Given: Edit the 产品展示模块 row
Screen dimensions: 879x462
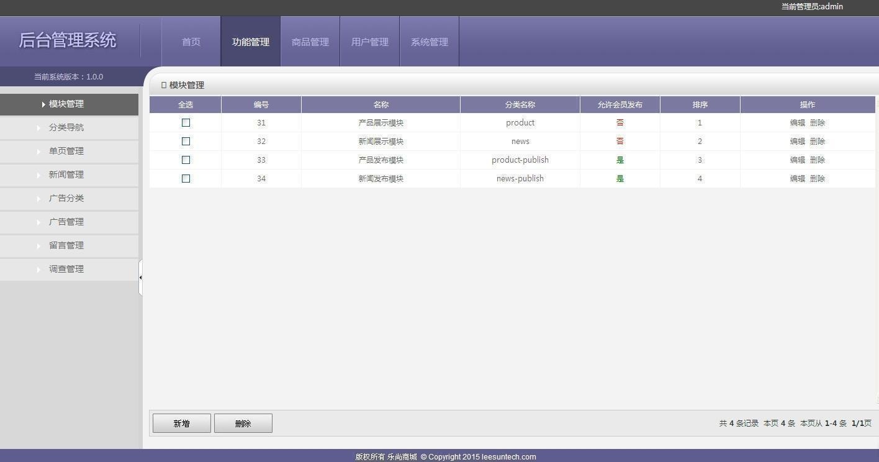Looking at the screenshot, I should pos(797,123).
